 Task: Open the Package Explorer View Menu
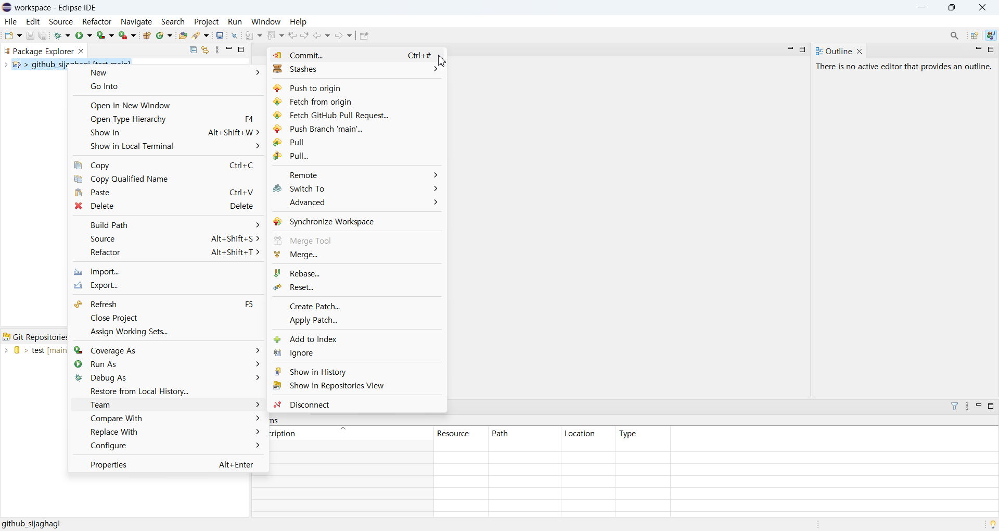217,50
